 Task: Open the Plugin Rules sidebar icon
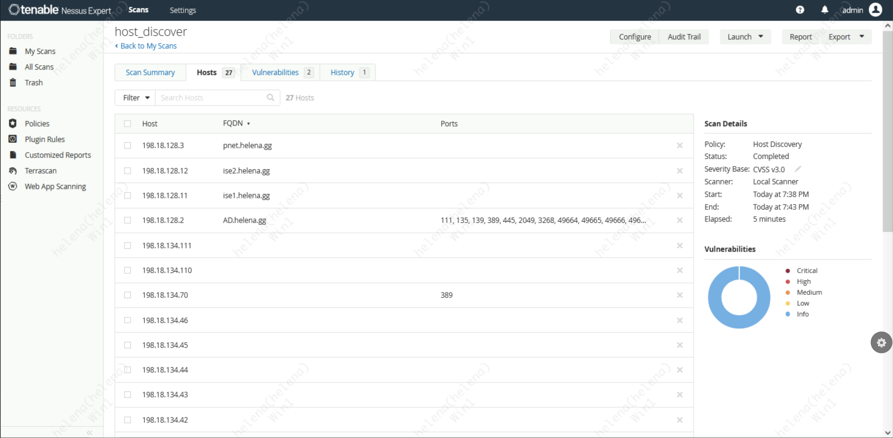13,139
